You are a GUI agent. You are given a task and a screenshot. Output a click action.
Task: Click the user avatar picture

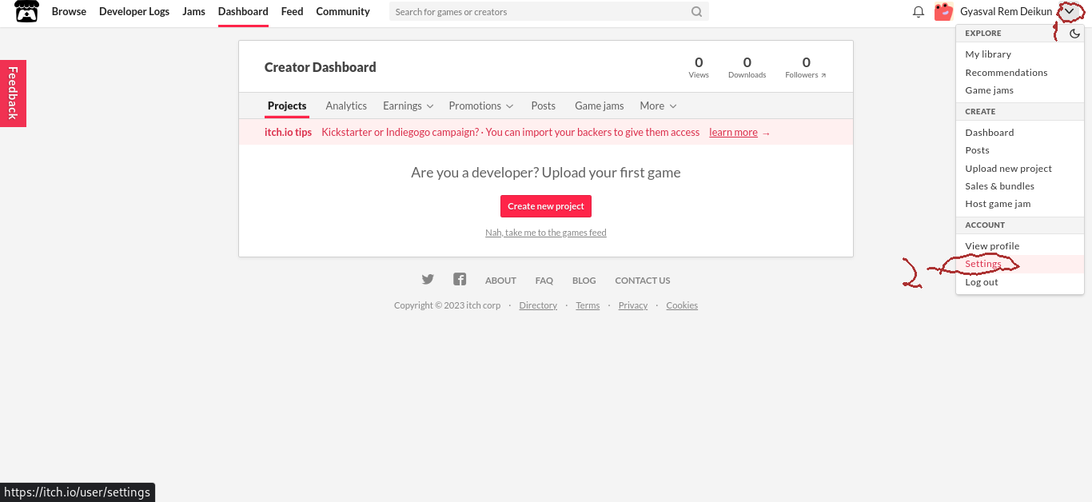tap(943, 11)
